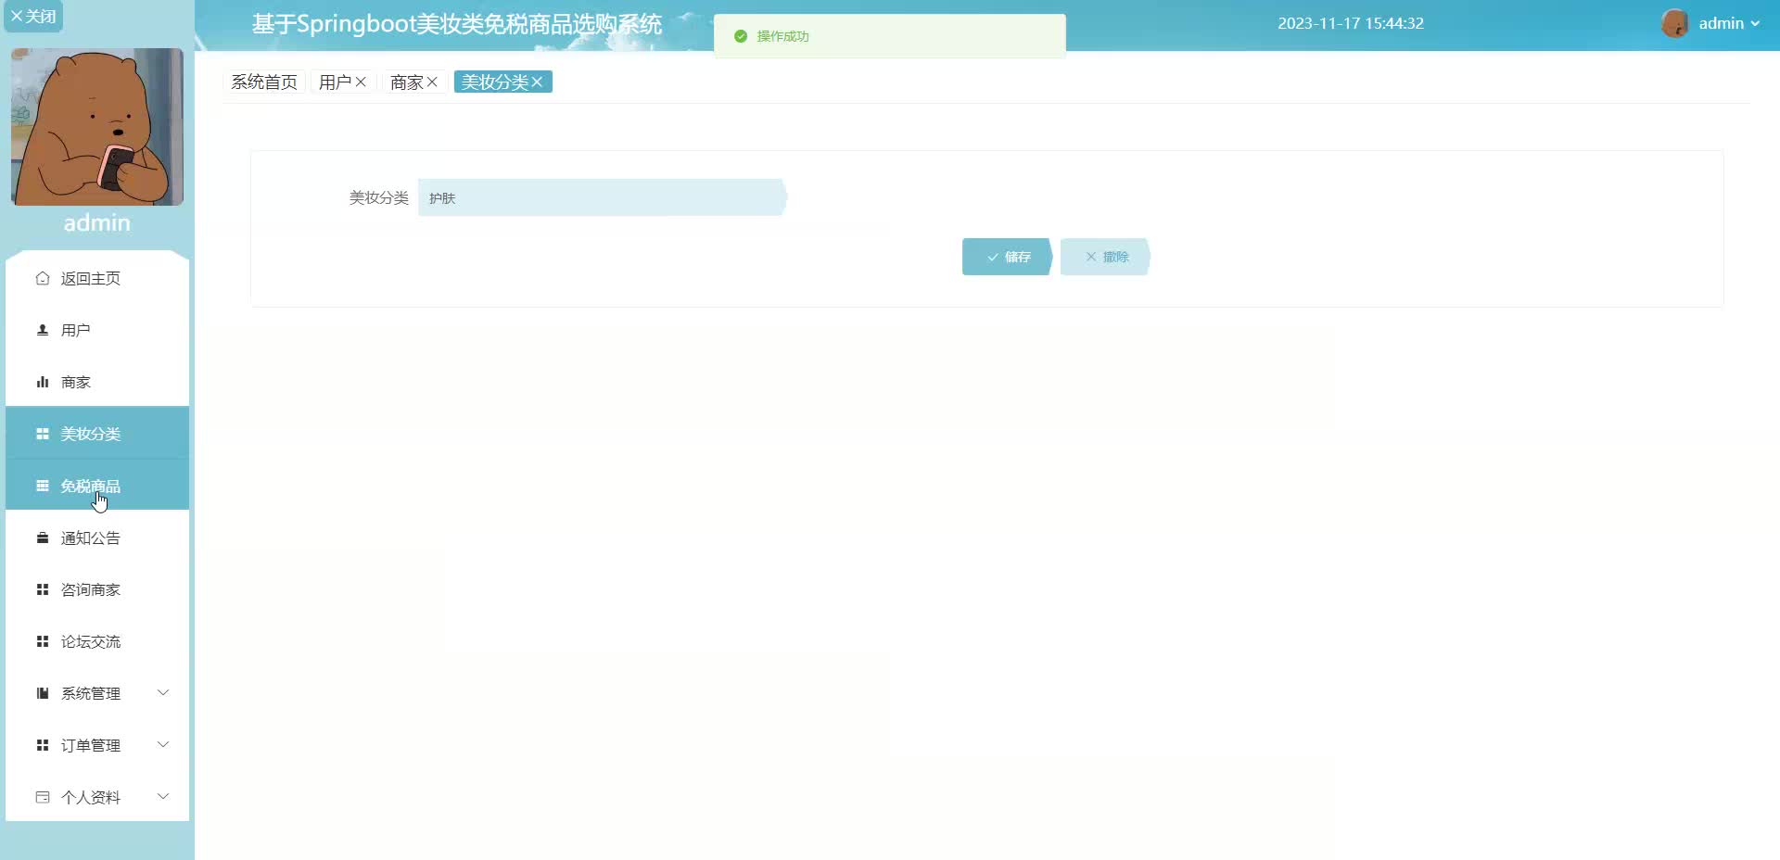Click the timestamp 2023-11-17 15:44:32
The image size is (1780, 860).
coord(1351,23)
